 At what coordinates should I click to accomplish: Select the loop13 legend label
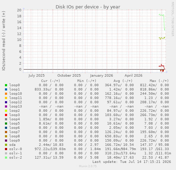tap(16, 106)
